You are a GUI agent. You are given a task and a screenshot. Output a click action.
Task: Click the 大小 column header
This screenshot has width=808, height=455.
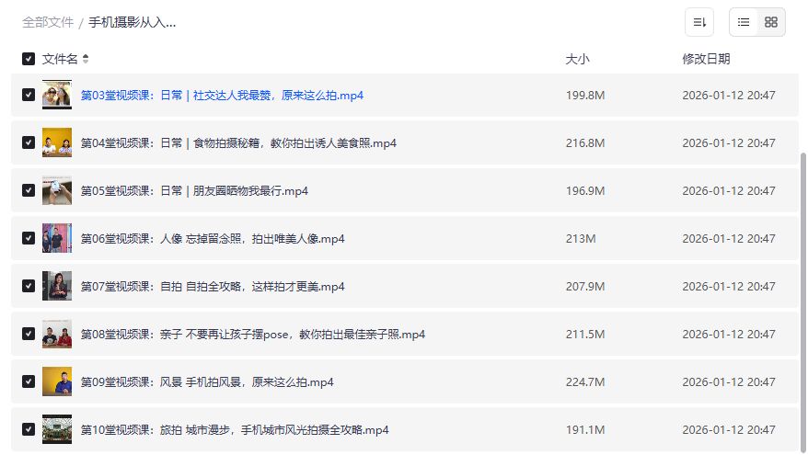click(578, 59)
